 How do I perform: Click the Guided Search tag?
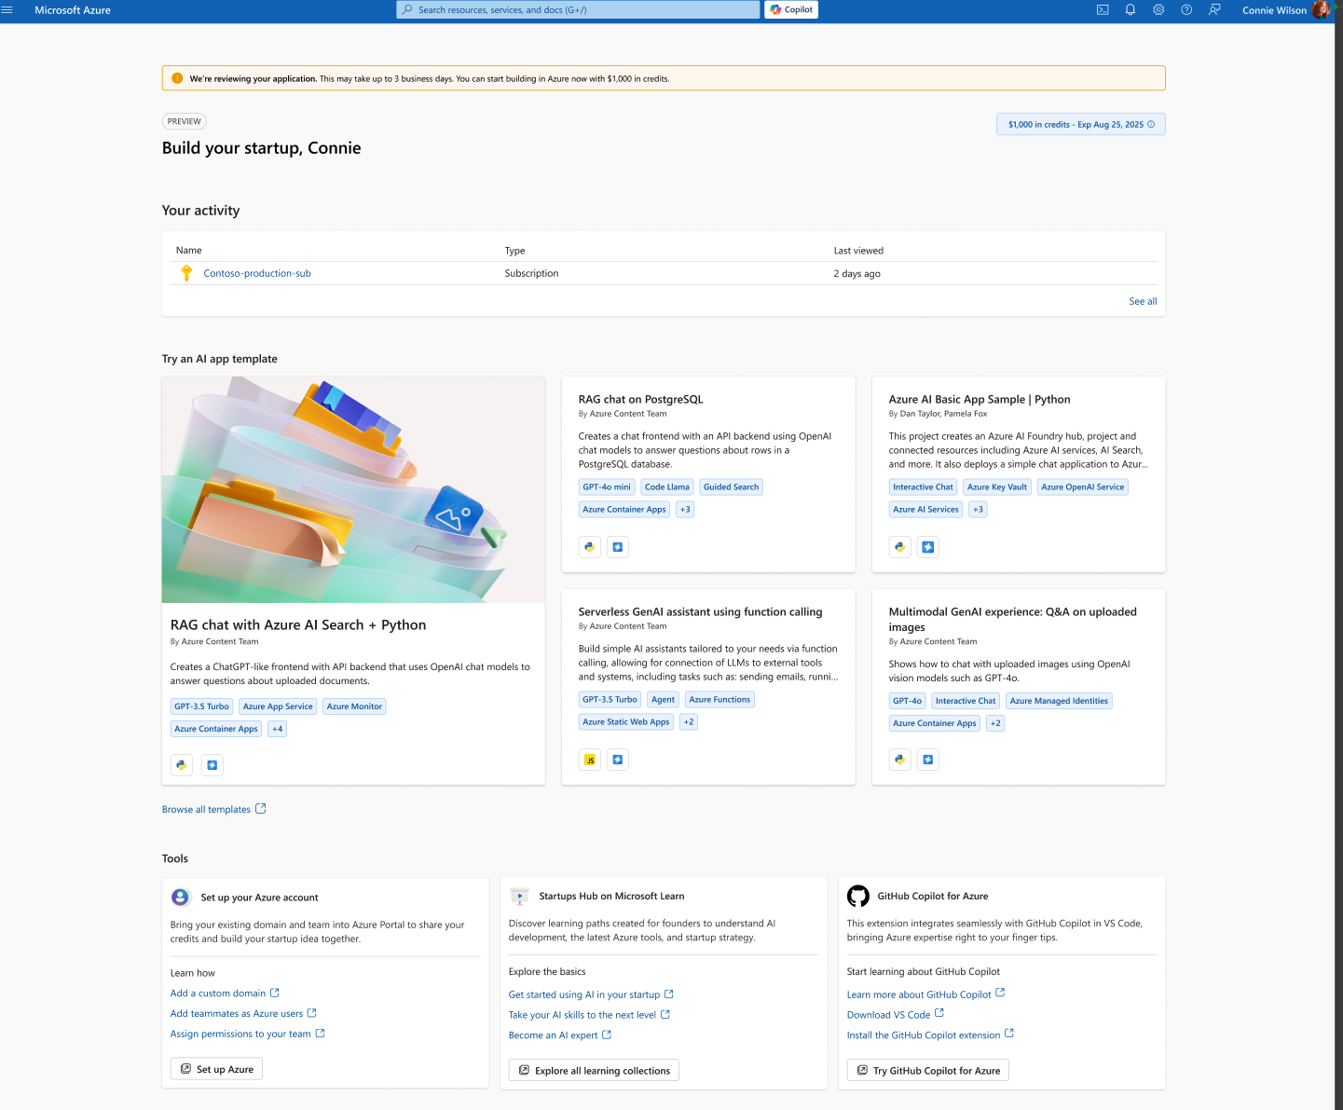coord(732,486)
